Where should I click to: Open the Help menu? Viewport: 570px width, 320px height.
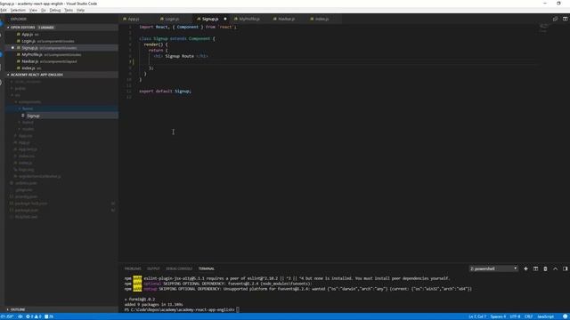pyautogui.click(x=80, y=10)
